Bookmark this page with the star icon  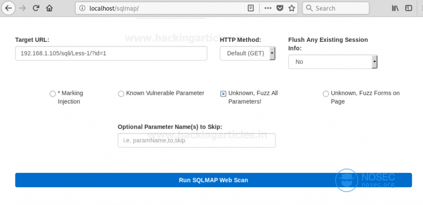[292, 8]
